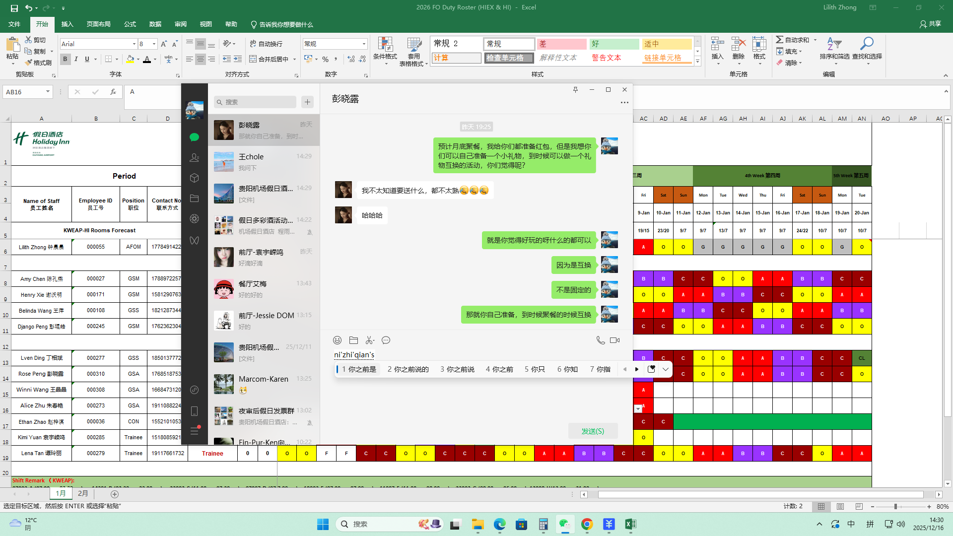953x536 pixels.
Task: Open the 常规 number format dropdown
Action: (364, 44)
